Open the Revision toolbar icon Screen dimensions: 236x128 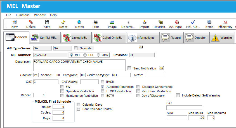tap(161, 22)
